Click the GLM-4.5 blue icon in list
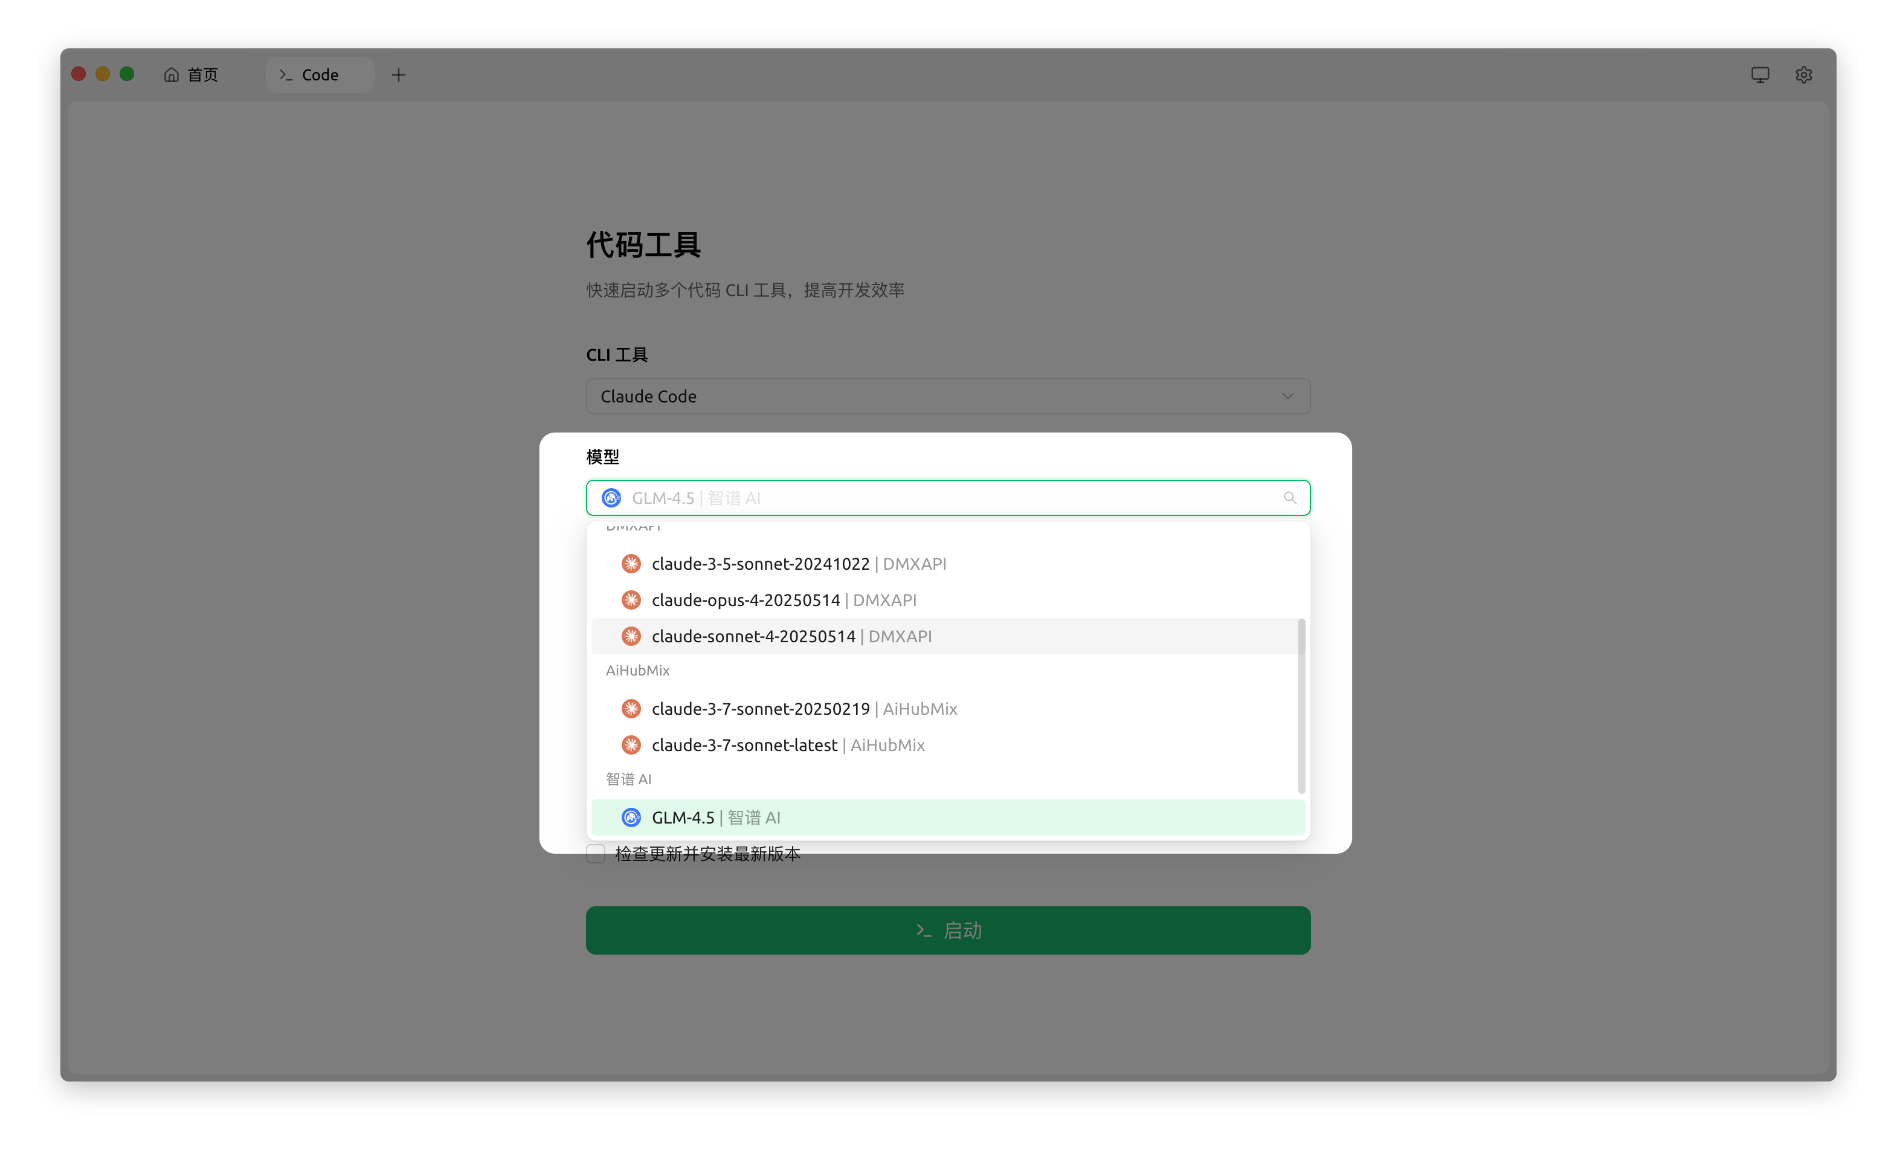1897x1154 pixels. click(631, 817)
